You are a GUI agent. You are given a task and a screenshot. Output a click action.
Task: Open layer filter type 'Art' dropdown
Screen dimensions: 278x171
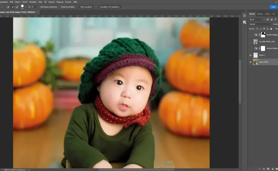pyautogui.click(x=256, y=20)
